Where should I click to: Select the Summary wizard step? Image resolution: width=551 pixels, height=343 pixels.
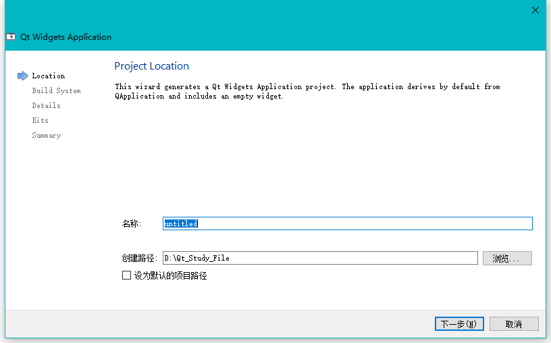point(47,135)
